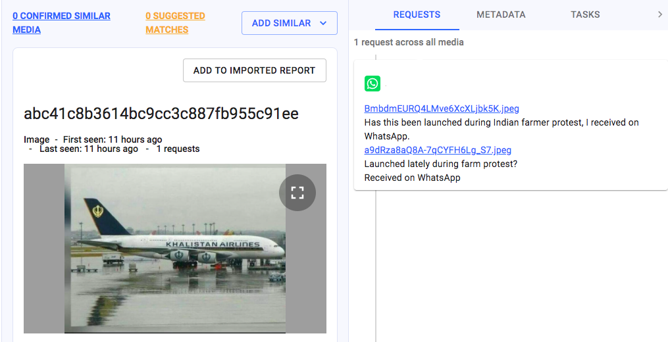Click 'Last seen: 11 hours ago' text
This screenshot has width=668, height=342.
pyautogui.click(x=89, y=149)
